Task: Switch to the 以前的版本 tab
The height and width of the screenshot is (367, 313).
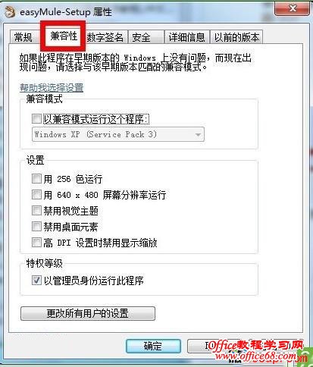Action: point(236,37)
